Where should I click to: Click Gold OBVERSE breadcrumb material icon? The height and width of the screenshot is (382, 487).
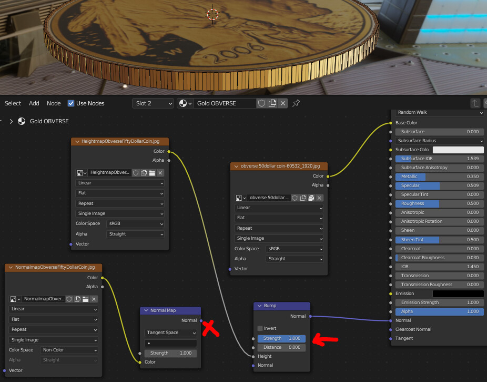pos(22,121)
